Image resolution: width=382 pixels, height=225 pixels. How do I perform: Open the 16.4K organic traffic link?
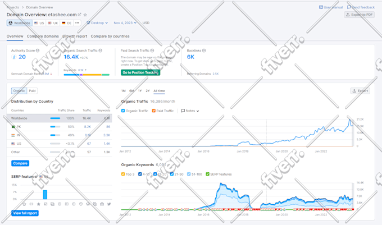[71, 57]
